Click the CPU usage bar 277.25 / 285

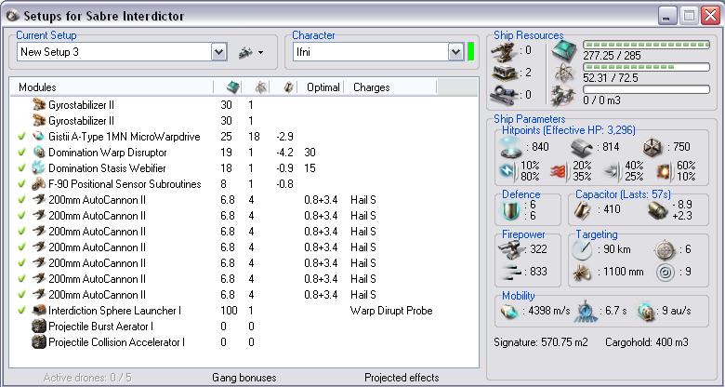point(646,45)
